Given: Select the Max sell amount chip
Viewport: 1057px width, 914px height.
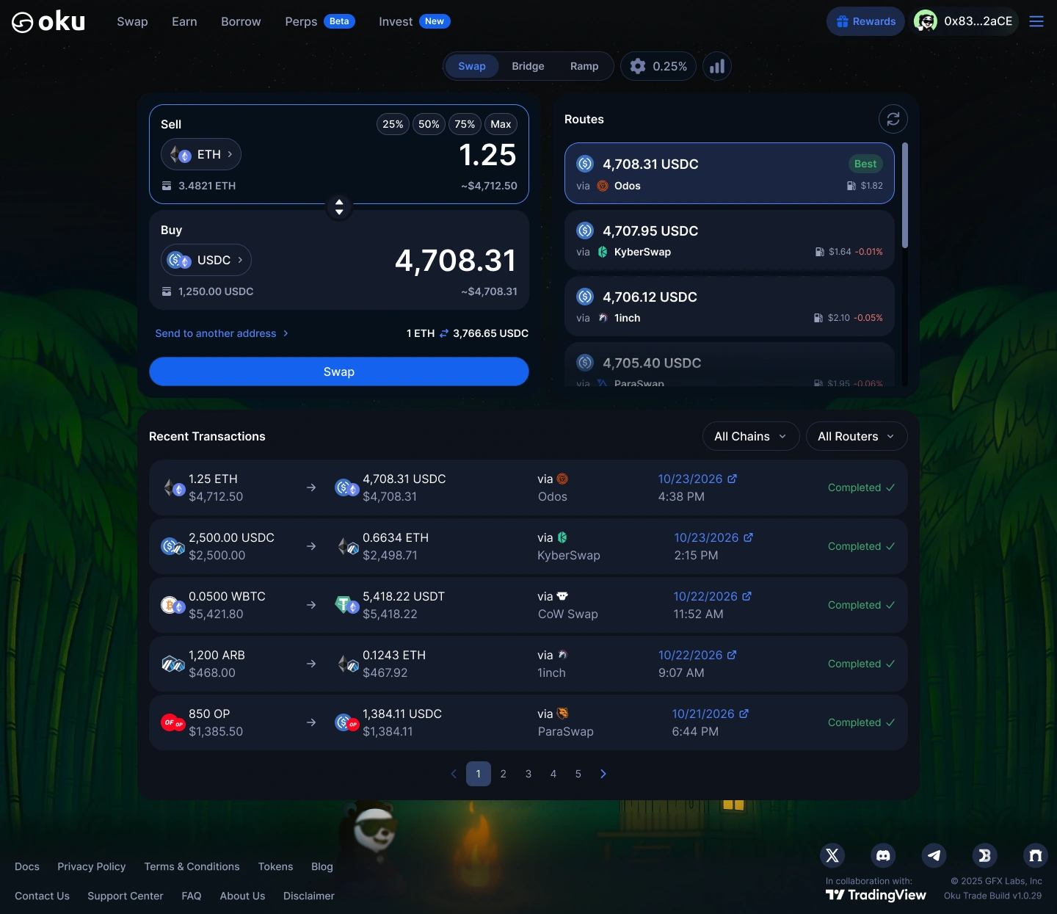Looking at the screenshot, I should pyautogui.click(x=501, y=124).
